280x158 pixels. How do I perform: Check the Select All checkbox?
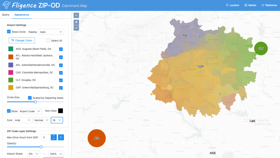(48, 40)
